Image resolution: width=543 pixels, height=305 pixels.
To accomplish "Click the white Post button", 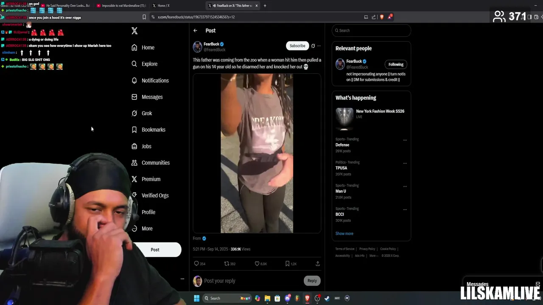I will (x=155, y=250).
